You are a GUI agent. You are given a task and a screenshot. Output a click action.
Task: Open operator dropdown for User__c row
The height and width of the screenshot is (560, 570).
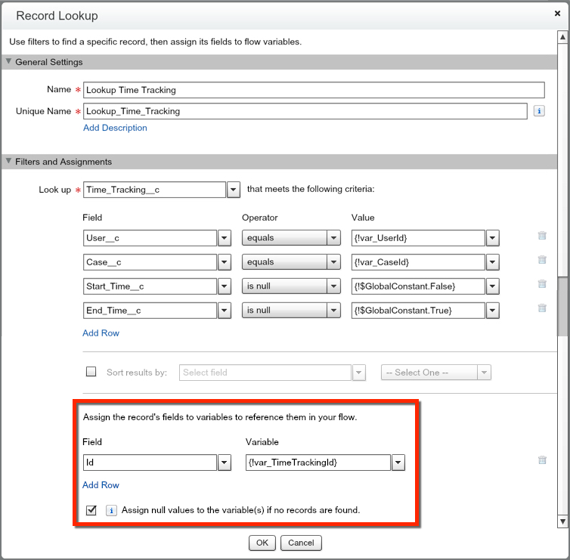[334, 238]
